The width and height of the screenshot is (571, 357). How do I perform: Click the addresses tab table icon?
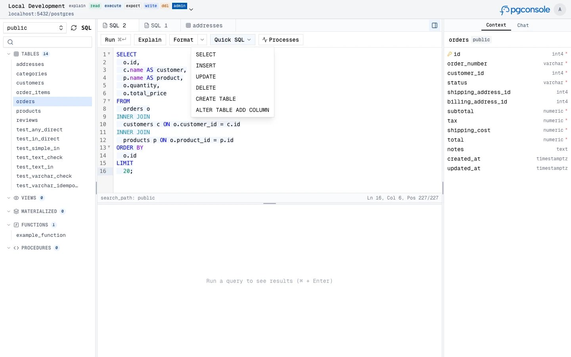tap(188, 25)
